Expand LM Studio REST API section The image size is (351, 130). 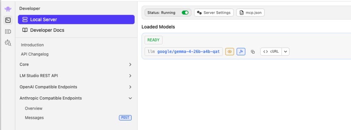pyautogui.click(x=76, y=76)
